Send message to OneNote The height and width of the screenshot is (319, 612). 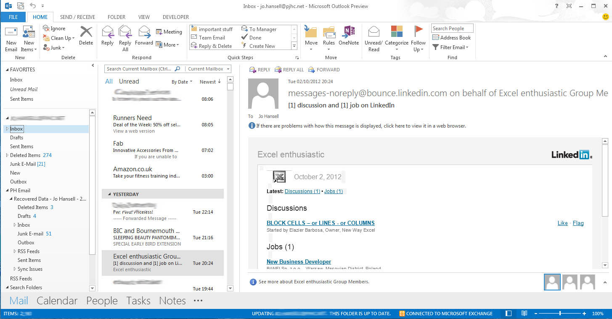tap(349, 35)
